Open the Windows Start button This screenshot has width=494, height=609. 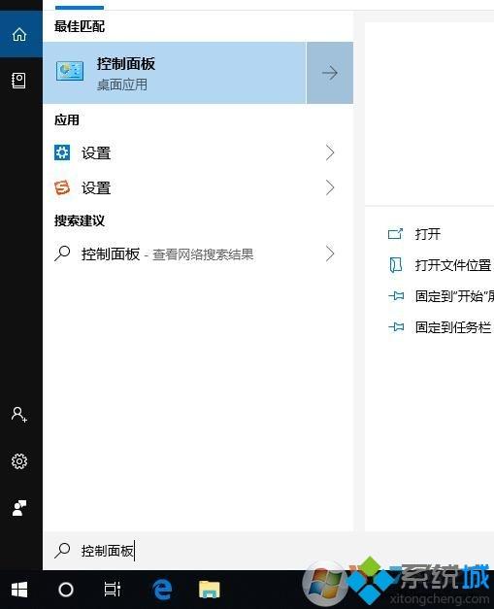pos(19,590)
